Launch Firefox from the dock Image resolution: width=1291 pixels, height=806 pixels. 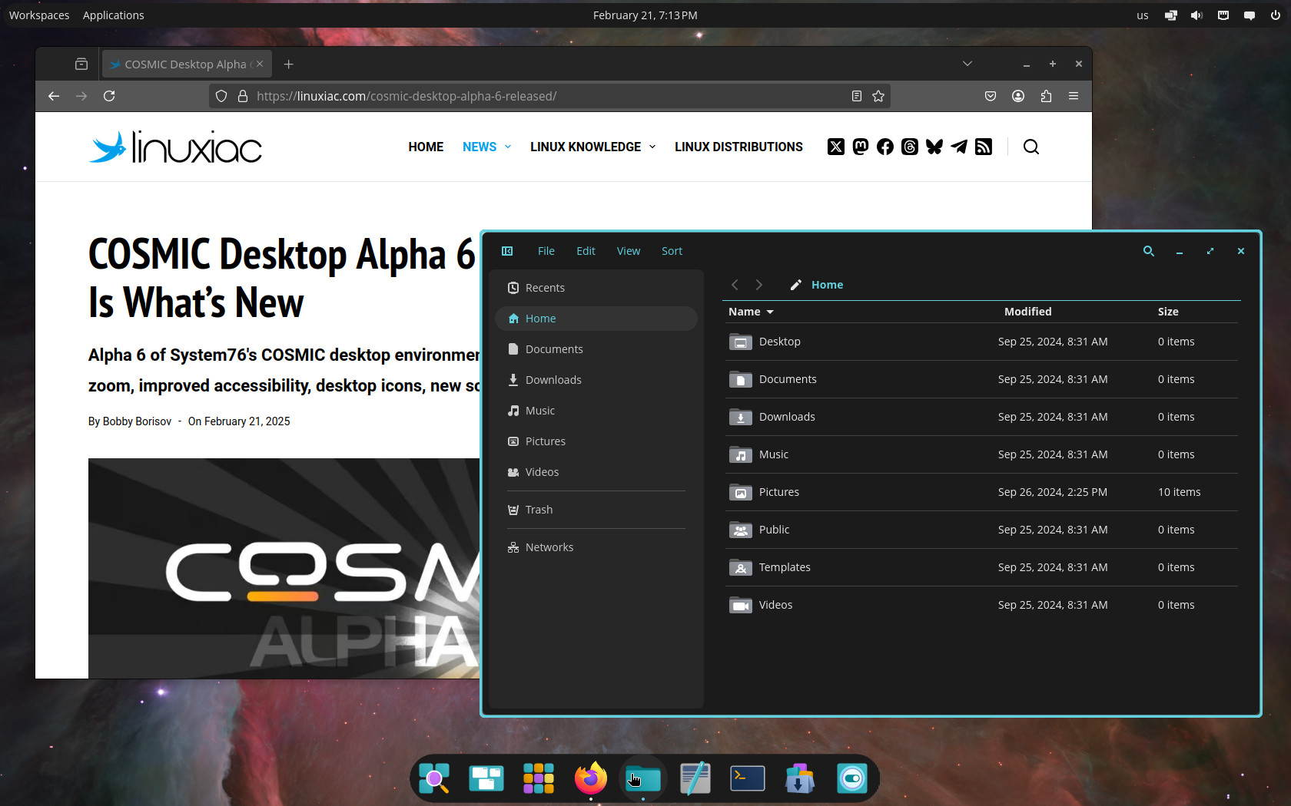click(590, 778)
